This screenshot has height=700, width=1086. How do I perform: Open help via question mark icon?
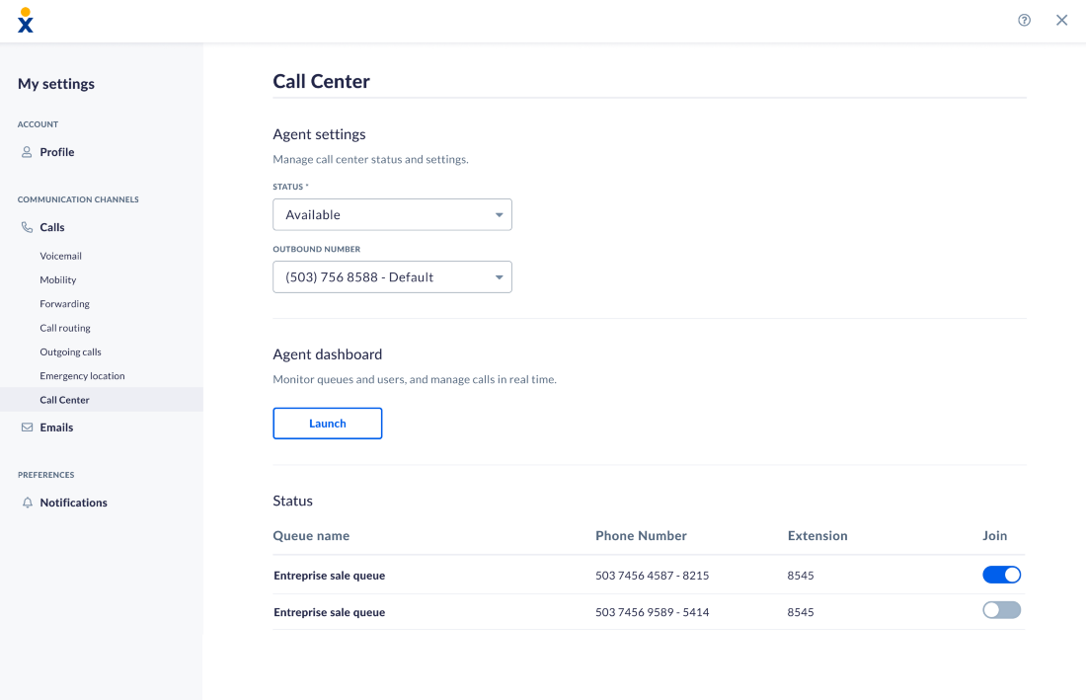coord(1024,20)
